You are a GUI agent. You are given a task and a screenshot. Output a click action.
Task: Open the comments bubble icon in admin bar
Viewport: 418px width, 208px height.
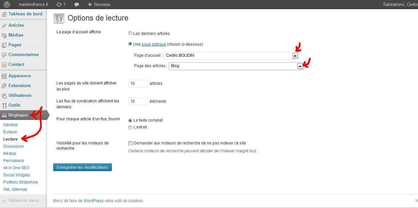tap(77, 5)
